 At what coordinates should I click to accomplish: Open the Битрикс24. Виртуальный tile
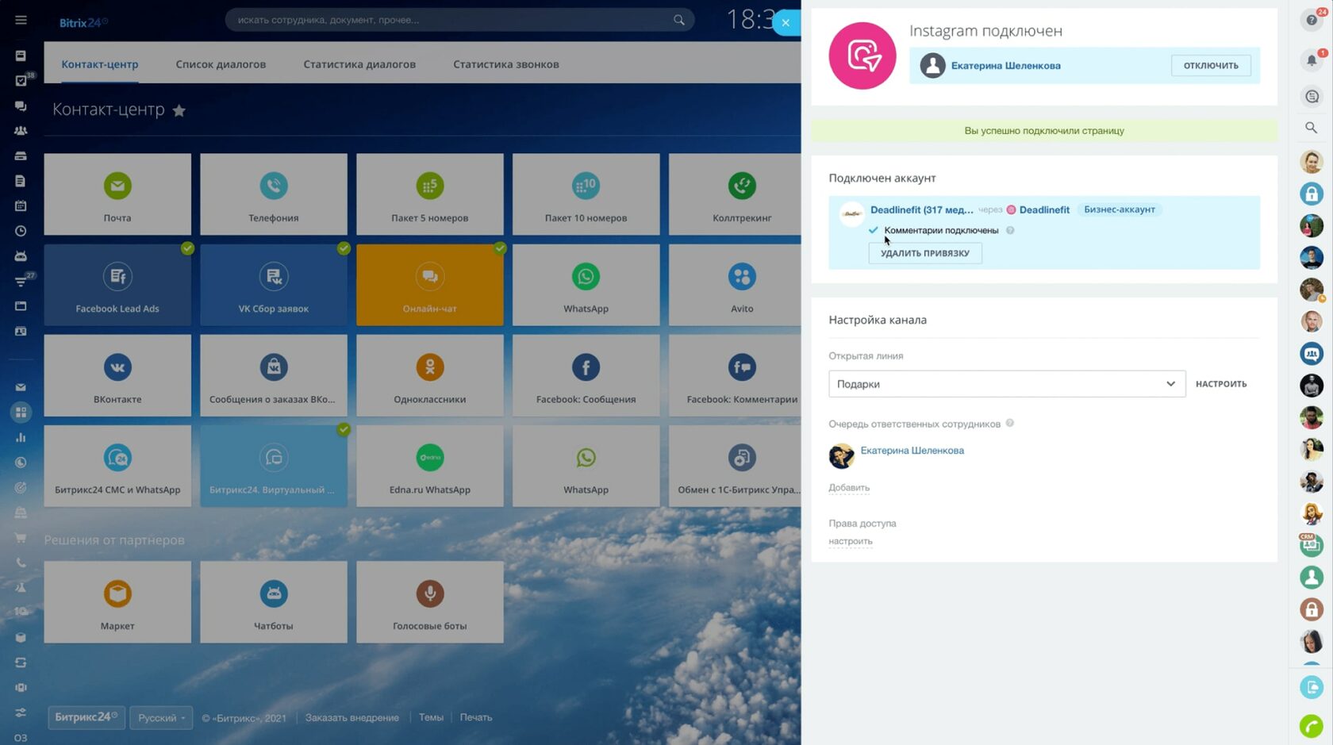(x=274, y=466)
